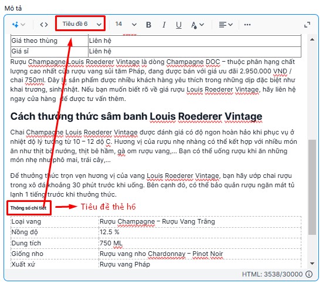Click paragraph starting 'Rượu Champagne Louis Roederer Vintage là'

(x=153, y=80)
